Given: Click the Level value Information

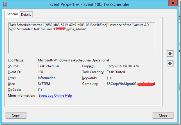Looking at the screenshot, I should click(47, 78).
